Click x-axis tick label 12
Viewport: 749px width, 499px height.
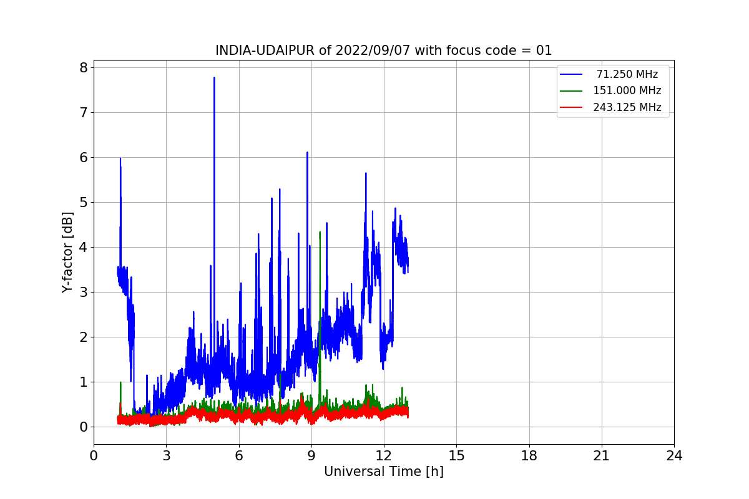(x=384, y=456)
